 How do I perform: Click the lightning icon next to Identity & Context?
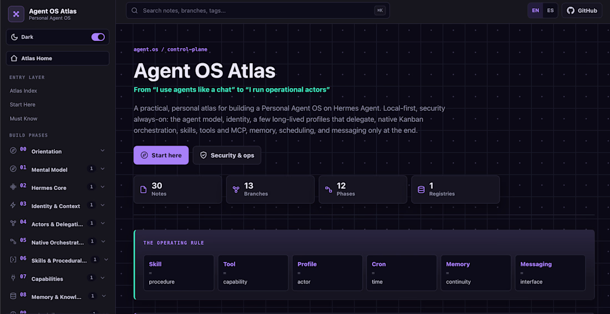coord(13,205)
